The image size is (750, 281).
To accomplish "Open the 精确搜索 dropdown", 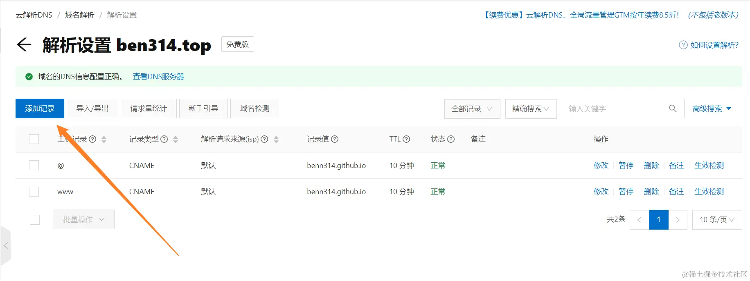I will 531,109.
